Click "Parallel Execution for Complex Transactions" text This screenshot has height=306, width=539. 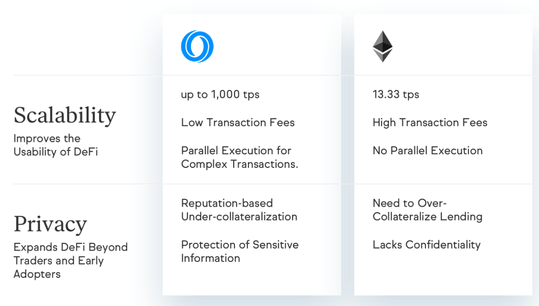point(239,157)
